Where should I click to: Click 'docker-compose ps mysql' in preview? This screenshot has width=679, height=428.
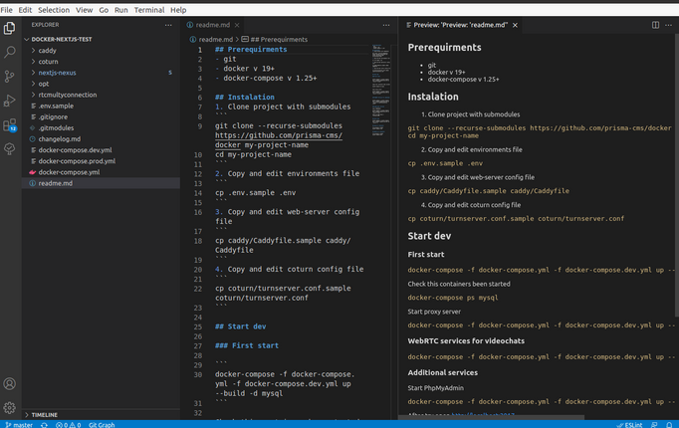click(453, 298)
